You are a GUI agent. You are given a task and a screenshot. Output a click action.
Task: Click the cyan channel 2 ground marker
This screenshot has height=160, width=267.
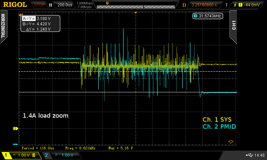(x=16, y=144)
